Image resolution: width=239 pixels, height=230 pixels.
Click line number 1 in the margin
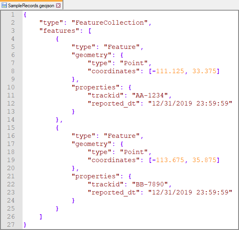(13, 15)
